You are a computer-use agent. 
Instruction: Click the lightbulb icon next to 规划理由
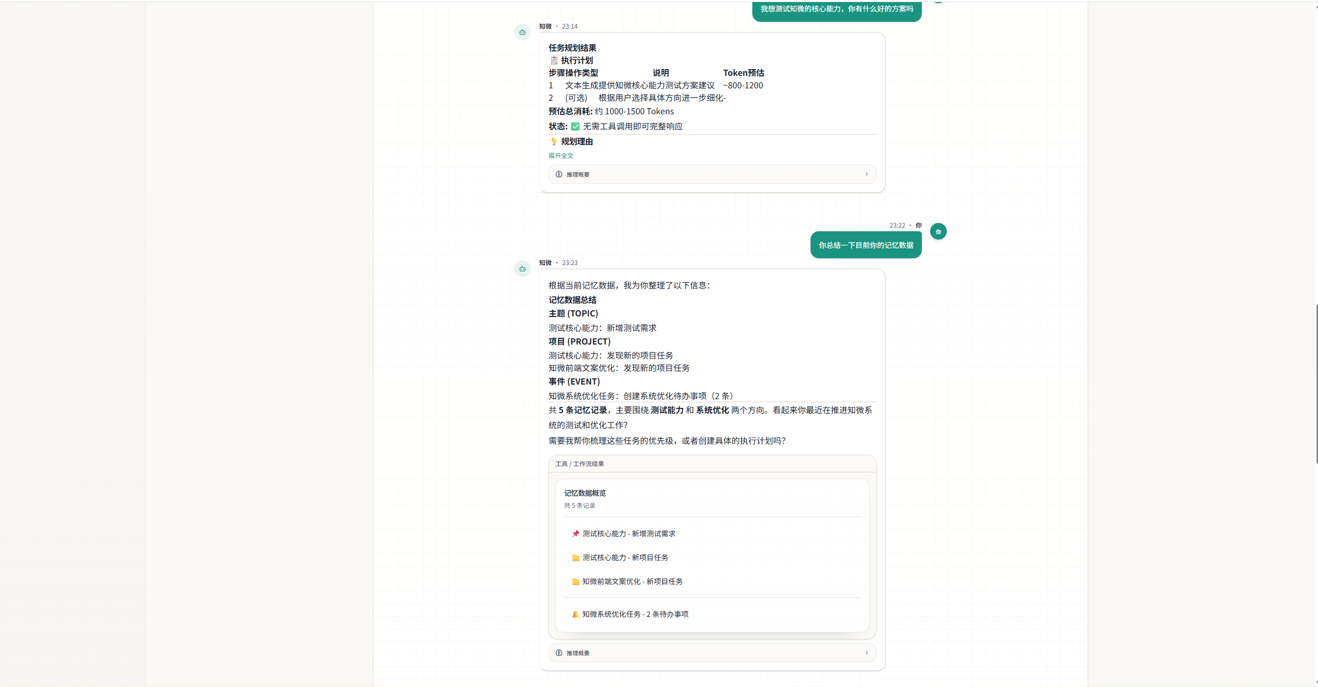[x=554, y=141]
